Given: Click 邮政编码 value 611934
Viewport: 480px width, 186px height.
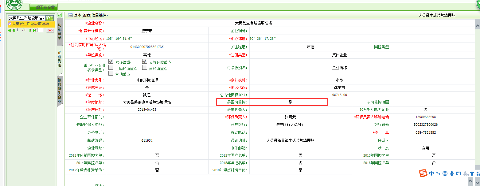Looking at the screenshot, I should coord(147,141).
